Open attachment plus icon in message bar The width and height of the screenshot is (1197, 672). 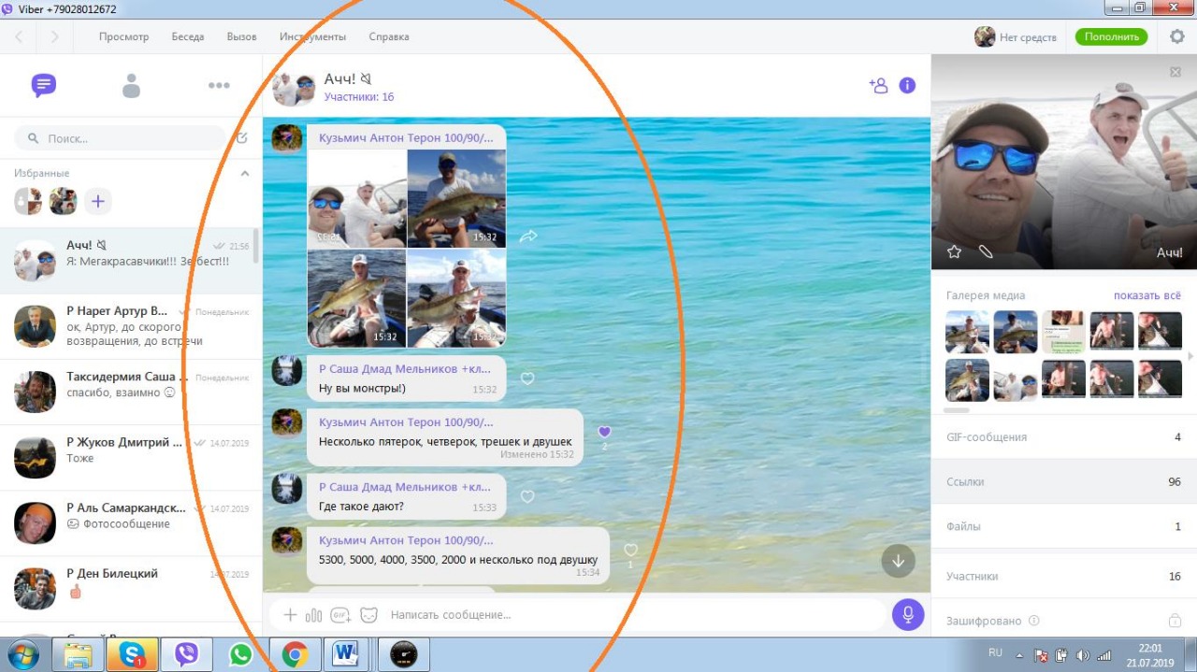pos(290,615)
